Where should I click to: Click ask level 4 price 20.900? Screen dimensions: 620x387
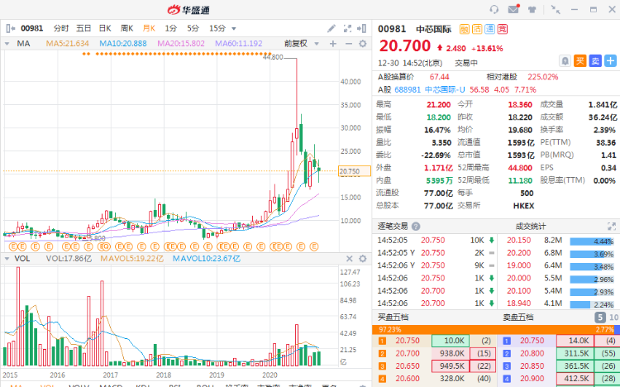[x=532, y=379]
